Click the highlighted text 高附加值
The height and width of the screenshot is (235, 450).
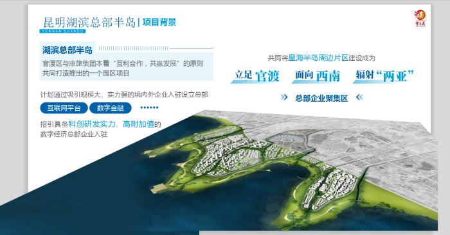click(x=138, y=124)
